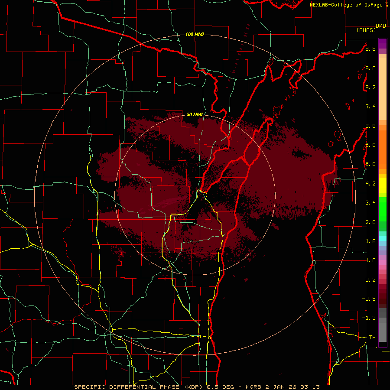Click the 50 NMI range ring label
390x390 pixels.
pyautogui.click(x=195, y=115)
